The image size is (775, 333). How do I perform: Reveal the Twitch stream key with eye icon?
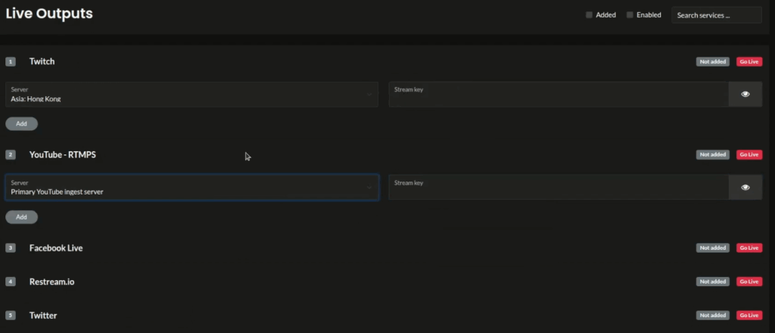click(745, 95)
